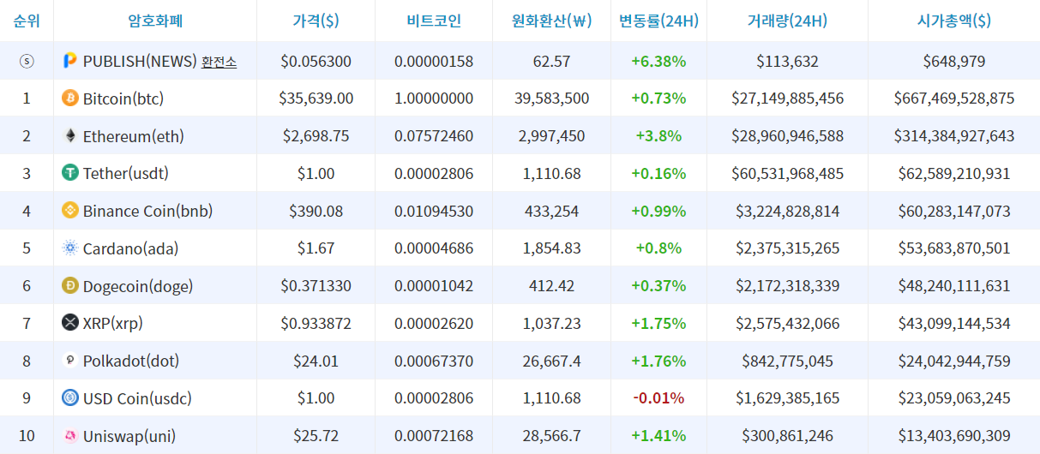Open the Tether(usdt) coin name
The image size is (1040, 454).
click(126, 173)
